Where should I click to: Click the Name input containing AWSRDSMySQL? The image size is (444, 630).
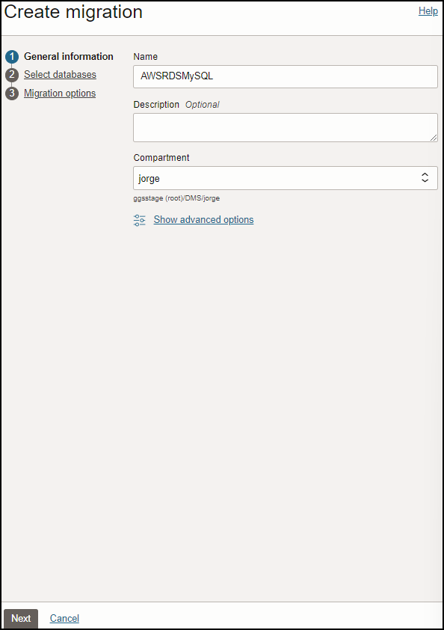286,76
